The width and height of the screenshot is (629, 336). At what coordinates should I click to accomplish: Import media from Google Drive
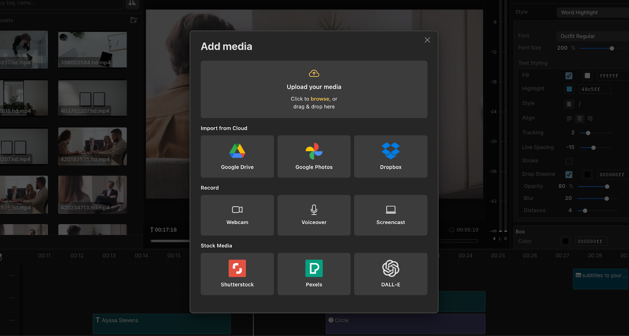237,157
